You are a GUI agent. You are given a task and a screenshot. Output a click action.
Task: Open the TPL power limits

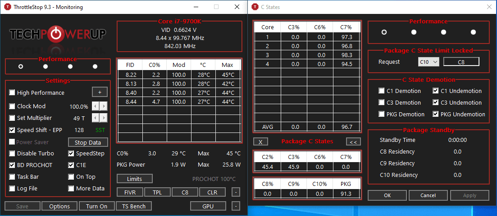click(157, 192)
